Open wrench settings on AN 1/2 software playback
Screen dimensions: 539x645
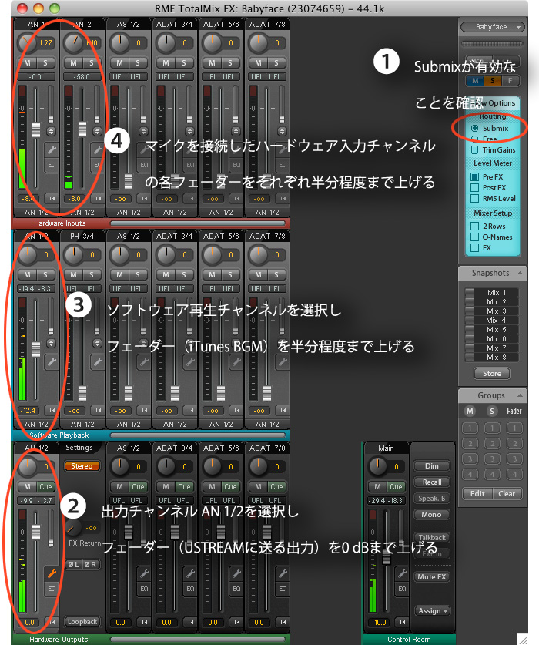tap(52, 361)
